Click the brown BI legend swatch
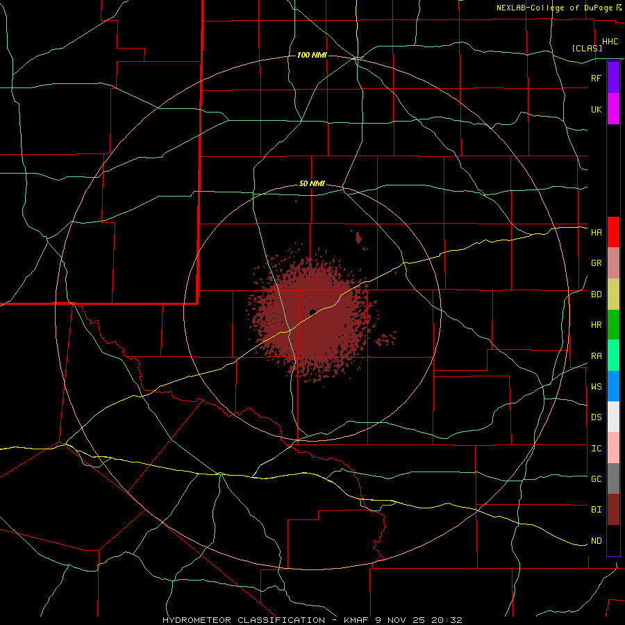The height and width of the screenshot is (625, 625). tap(613, 510)
